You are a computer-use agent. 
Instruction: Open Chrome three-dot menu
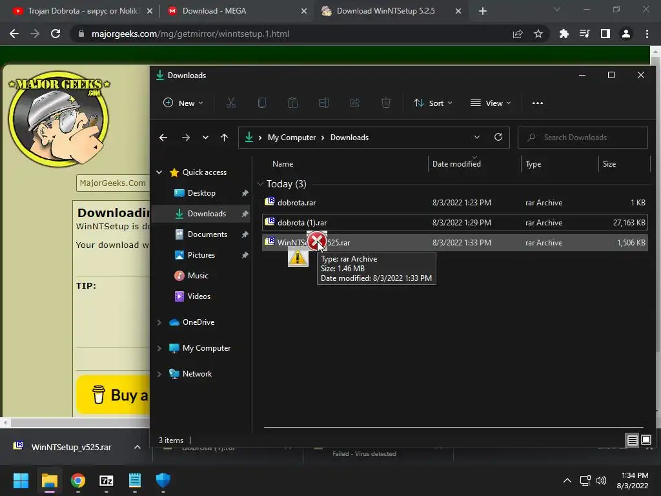point(647,34)
